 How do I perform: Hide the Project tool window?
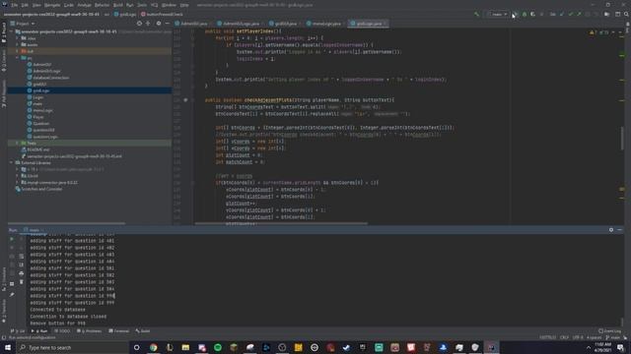click(168, 24)
